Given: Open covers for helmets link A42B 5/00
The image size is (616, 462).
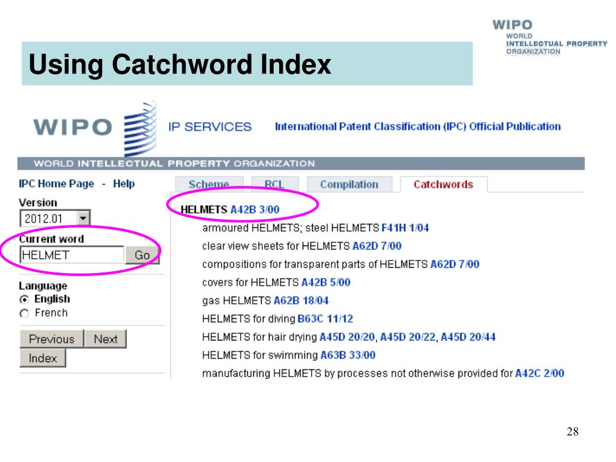Looking at the screenshot, I should coord(325,282).
